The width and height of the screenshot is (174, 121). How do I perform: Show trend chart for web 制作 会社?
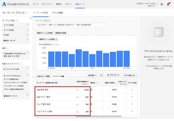tap(78, 90)
